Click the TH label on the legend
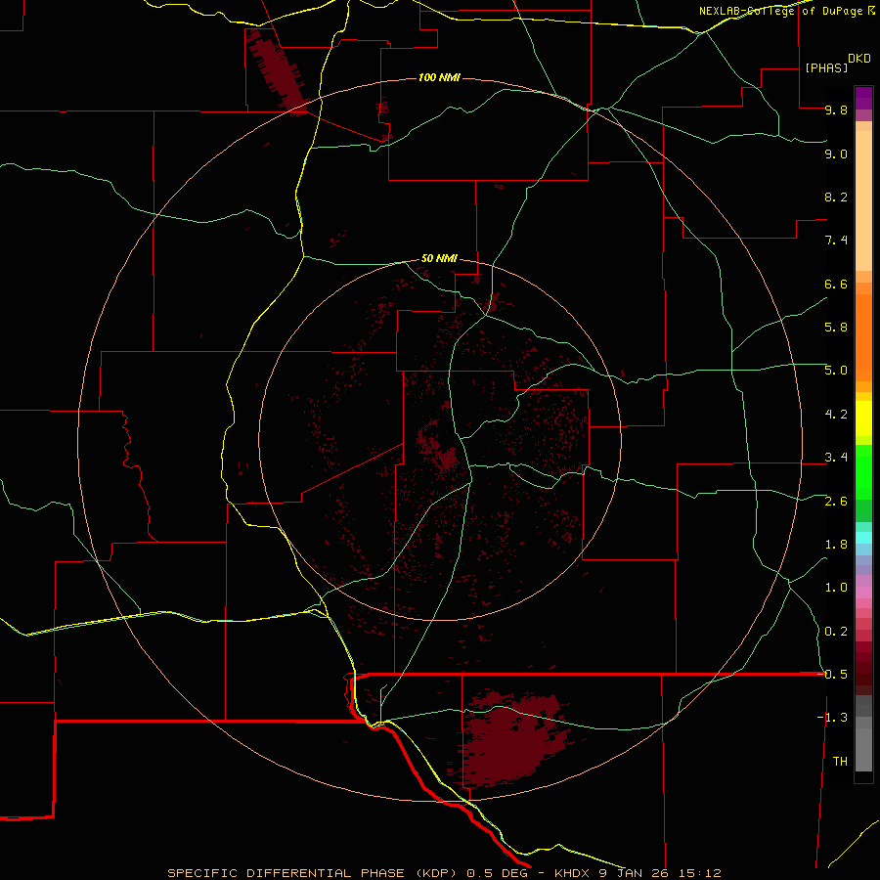The height and width of the screenshot is (880, 880). click(840, 762)
